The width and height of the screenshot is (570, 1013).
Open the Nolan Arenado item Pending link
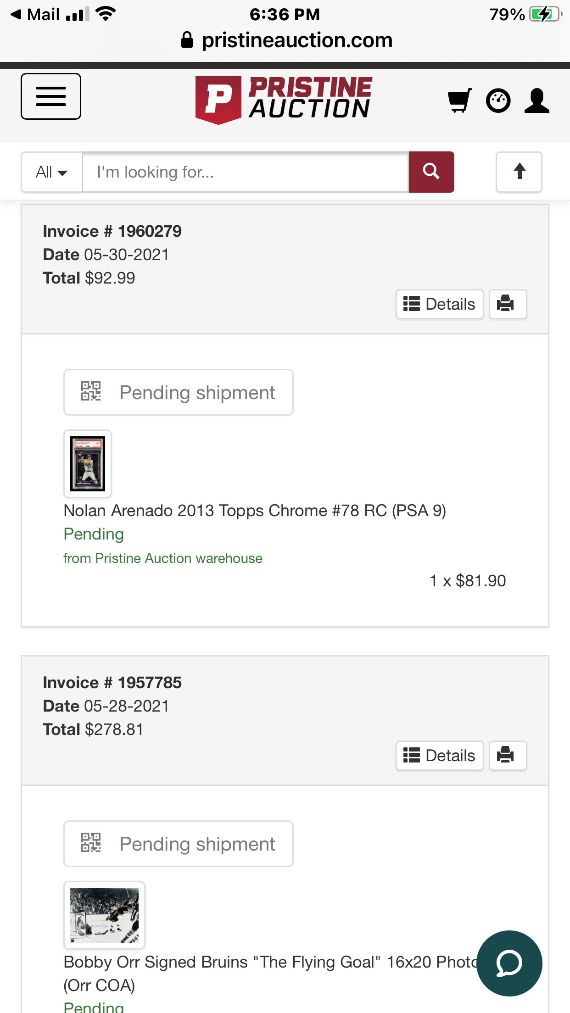point(93,534)
